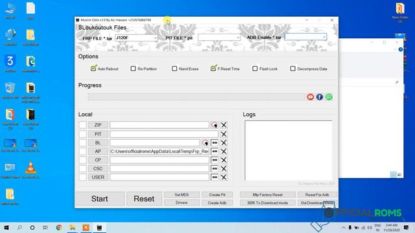The width and height of the screenshot is (415, 233).
Task: Click the Start button
Action: [x=100, y=199]
